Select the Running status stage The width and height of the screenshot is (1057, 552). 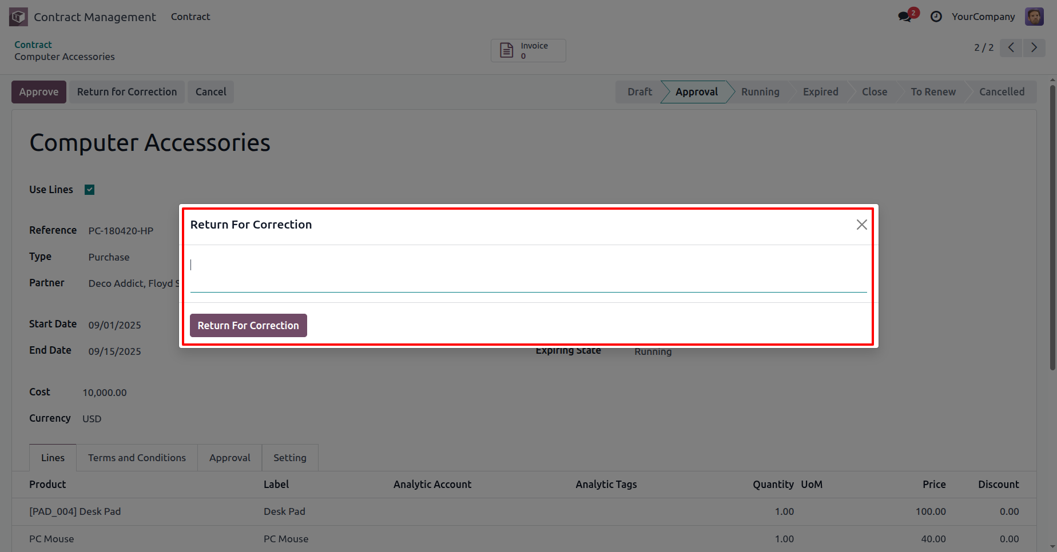[x=760, y=92]
